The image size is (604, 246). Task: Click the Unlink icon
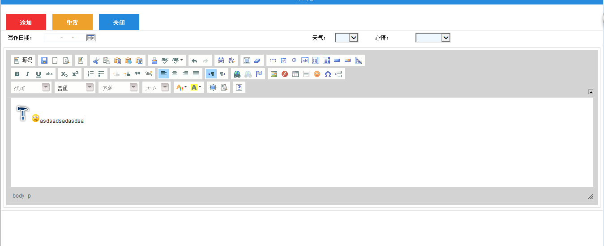click(248, 74)
